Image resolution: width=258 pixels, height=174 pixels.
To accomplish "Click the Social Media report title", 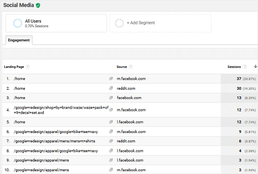I will click(18, 5).
